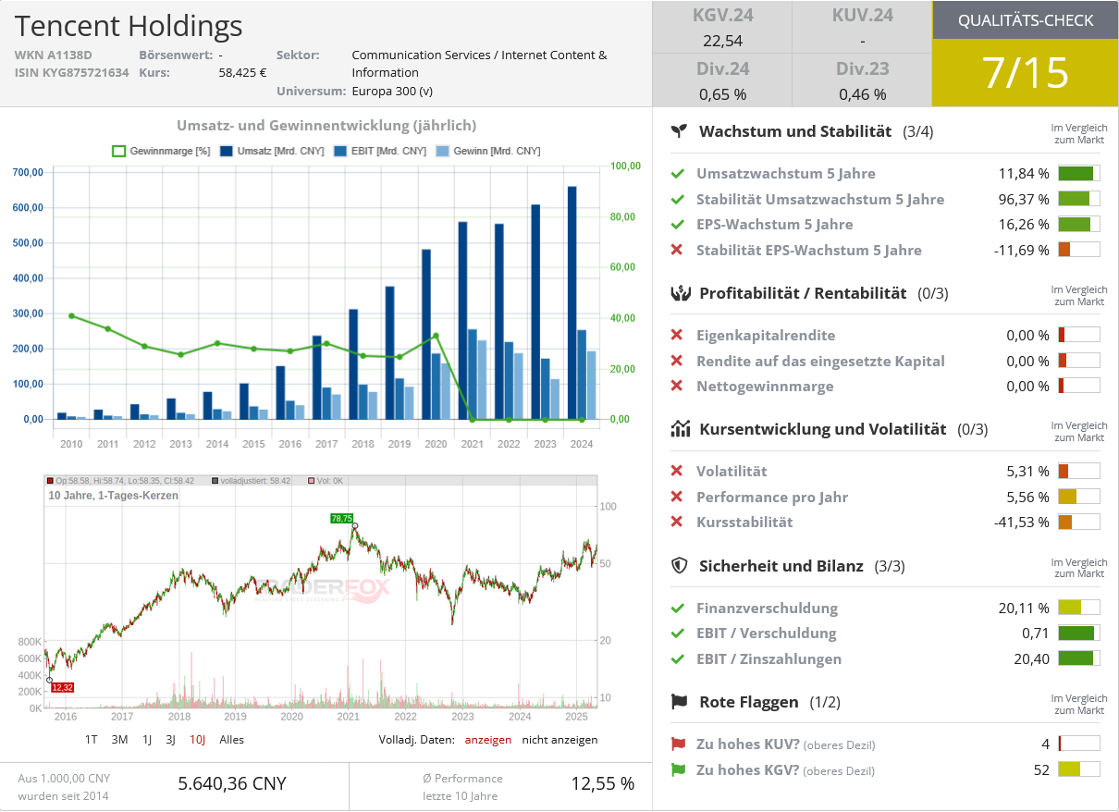The height and width of the screenshot is (812, 1119).
Task: Click the Div.23 value 0,46 %
Action: 862,94
